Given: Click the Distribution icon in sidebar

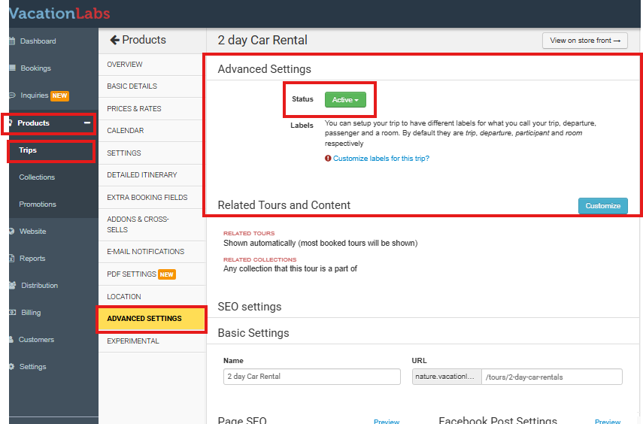Looking at the screenshot, I should (x=11, y=286).
